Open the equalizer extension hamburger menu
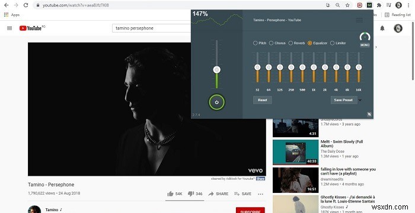The height and width of the screenshot is (213, 415). [x=359, y=20]
